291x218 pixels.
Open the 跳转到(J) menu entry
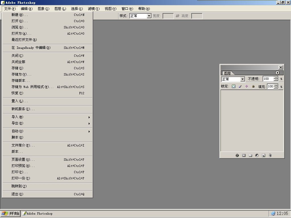pyautogui.click(x=47, y=186)
